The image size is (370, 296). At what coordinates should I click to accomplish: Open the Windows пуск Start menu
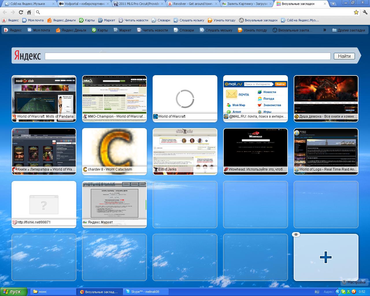pos(14,292)
